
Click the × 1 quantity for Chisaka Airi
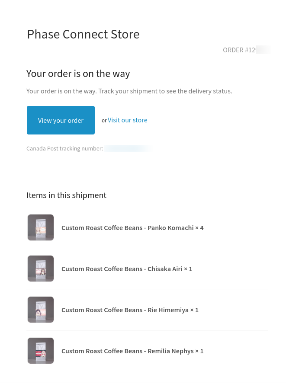[188, 269]
